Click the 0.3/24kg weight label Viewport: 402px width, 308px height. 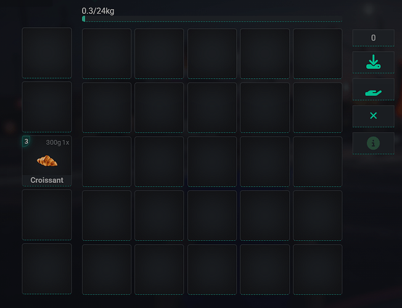tap(98, 10)
